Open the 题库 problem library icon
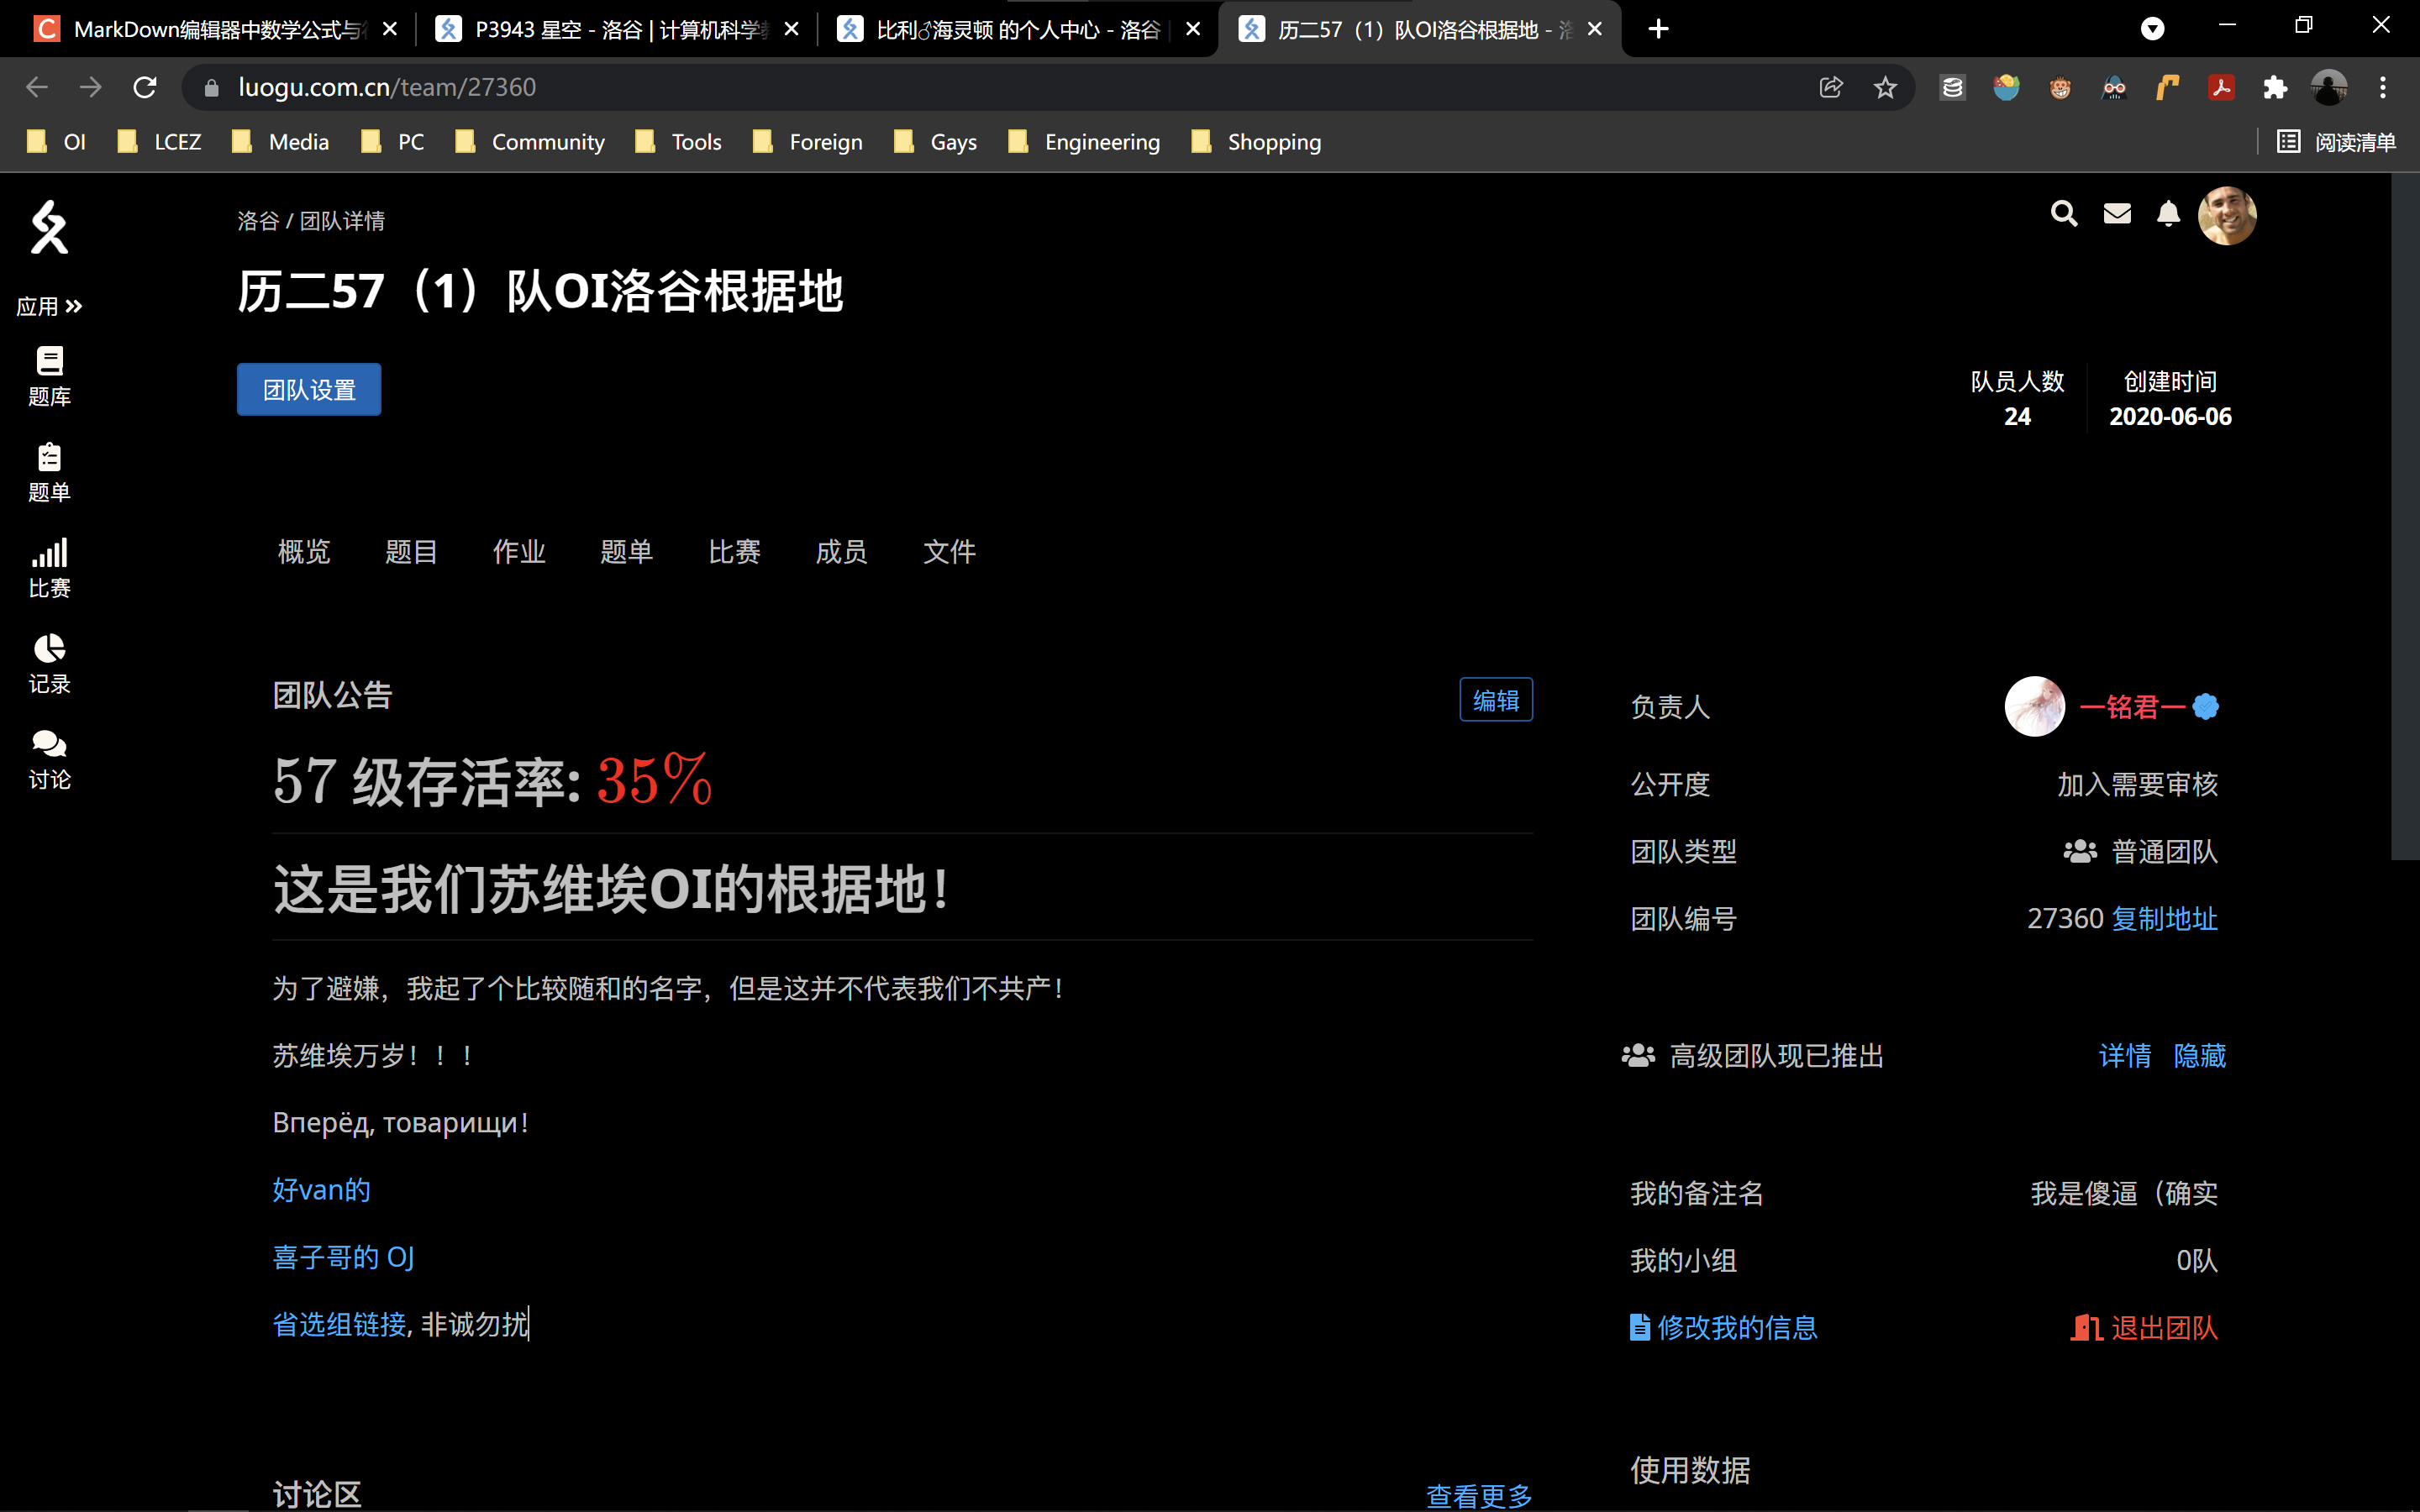This screenshot has height=1512, width=2420. coord(49,377)
